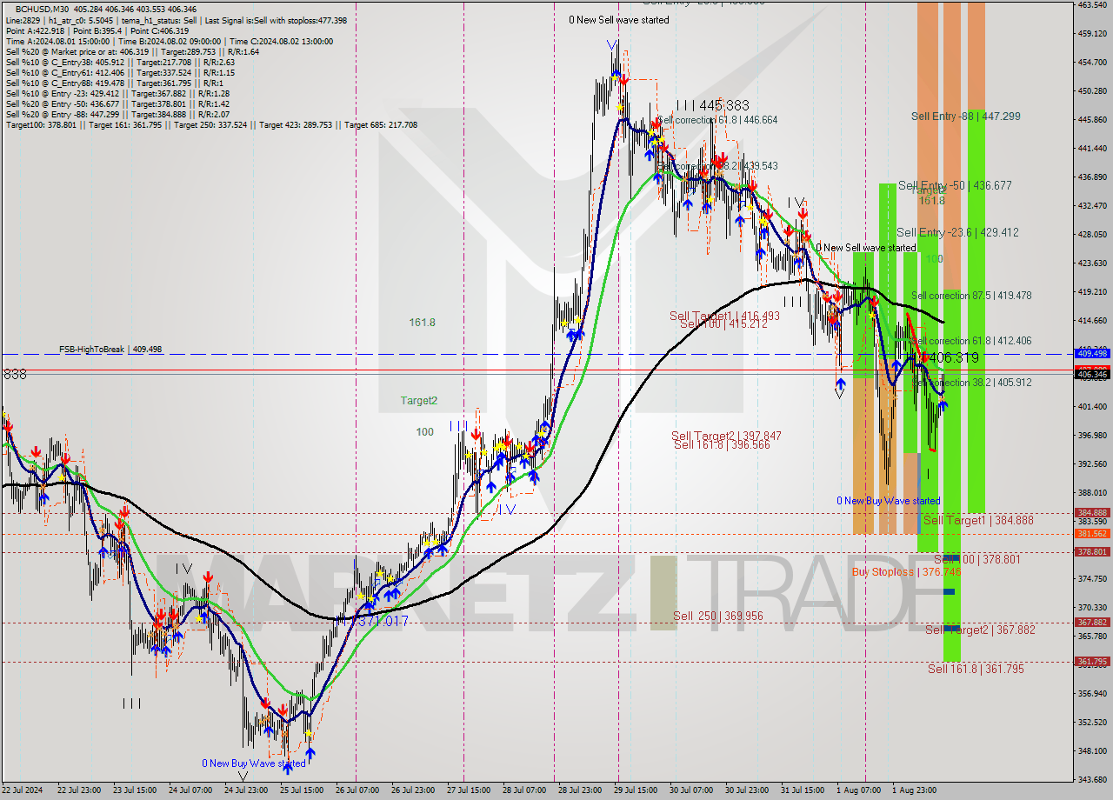Click 'Buy Stoploss | 376.746' label
Screen dimensions: 1113x800
pyautogui.click(x=906, y=572)
